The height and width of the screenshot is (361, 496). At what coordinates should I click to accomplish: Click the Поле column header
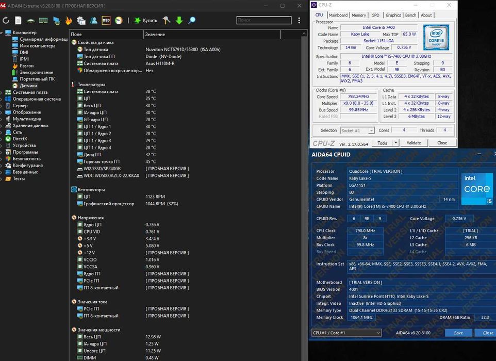[106, 34]
